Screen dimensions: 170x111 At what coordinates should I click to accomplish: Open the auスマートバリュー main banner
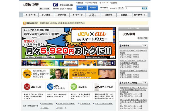click(69, 43)
